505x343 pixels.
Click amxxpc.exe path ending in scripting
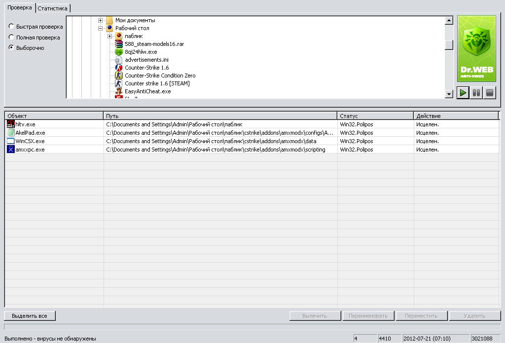[x=216, y=150]
